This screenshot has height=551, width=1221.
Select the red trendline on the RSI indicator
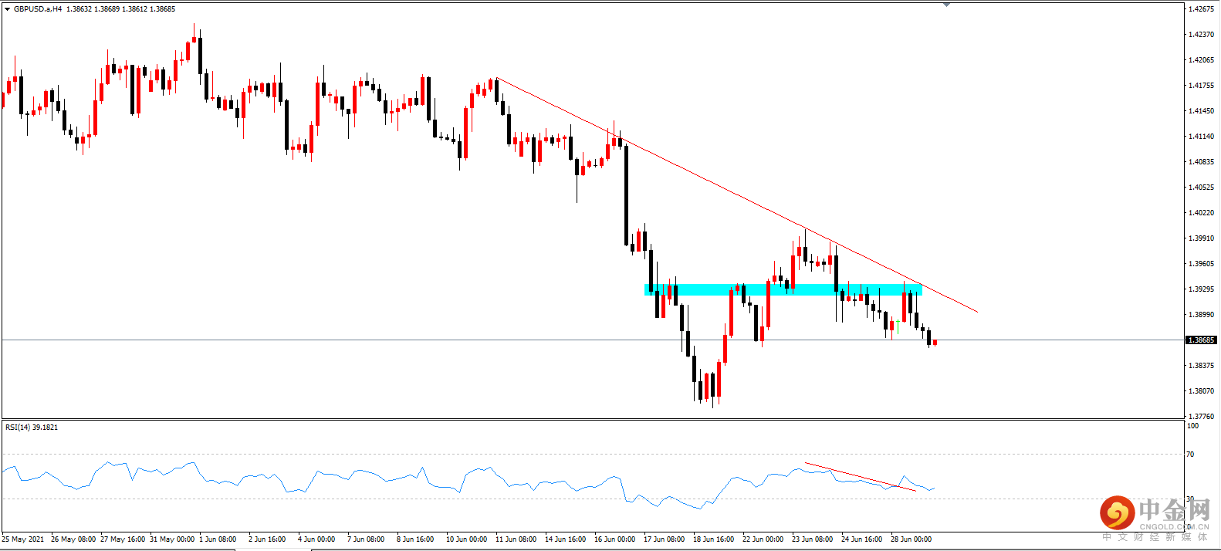coord(860,477)
